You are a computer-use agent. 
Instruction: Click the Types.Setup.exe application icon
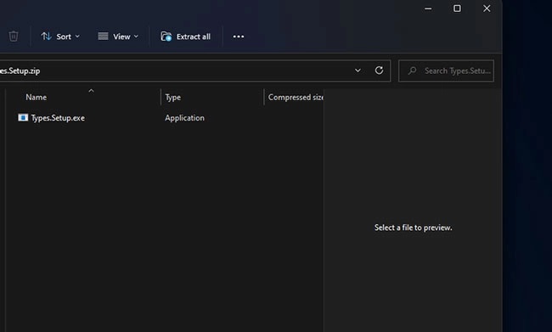23,117
